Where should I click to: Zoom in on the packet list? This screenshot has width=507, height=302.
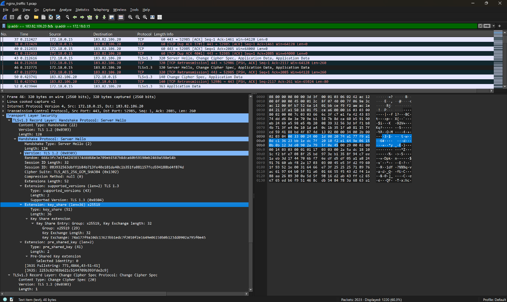(131, 17)
